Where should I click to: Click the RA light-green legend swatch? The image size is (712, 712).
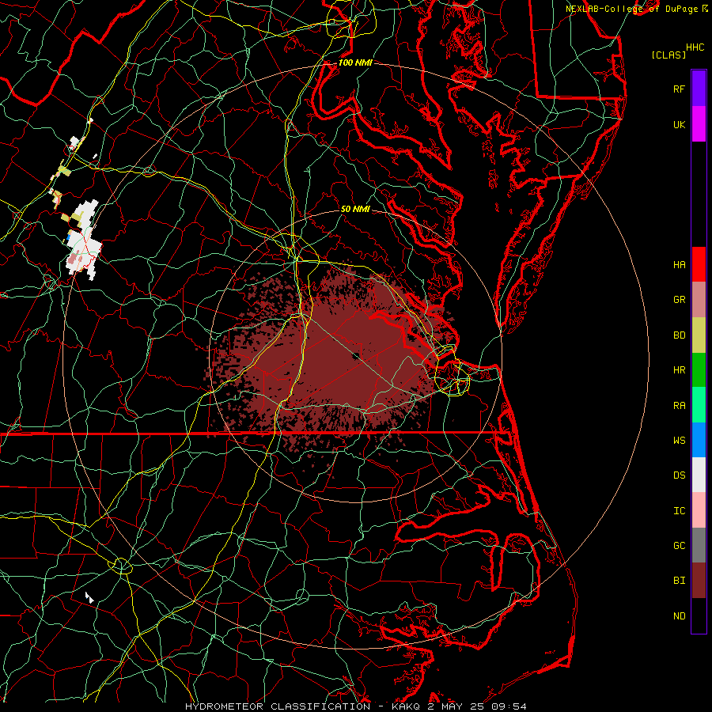(699, 405)
